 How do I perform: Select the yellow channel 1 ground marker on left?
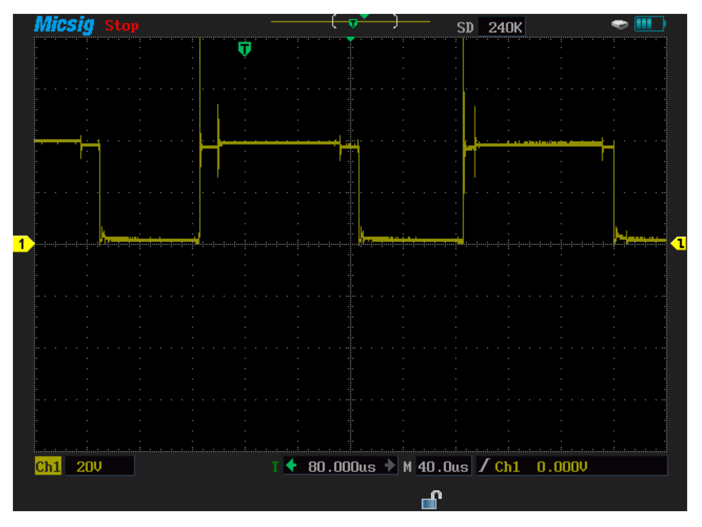[23, 244]
